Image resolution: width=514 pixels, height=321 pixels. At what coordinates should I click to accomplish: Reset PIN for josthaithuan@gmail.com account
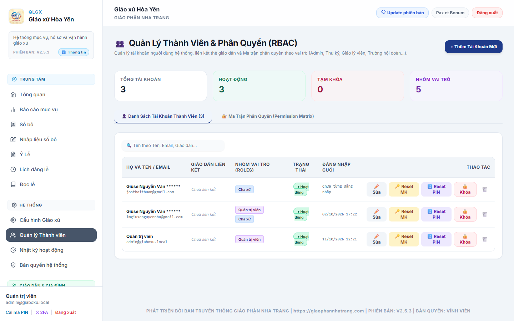[x=436, y=189]
